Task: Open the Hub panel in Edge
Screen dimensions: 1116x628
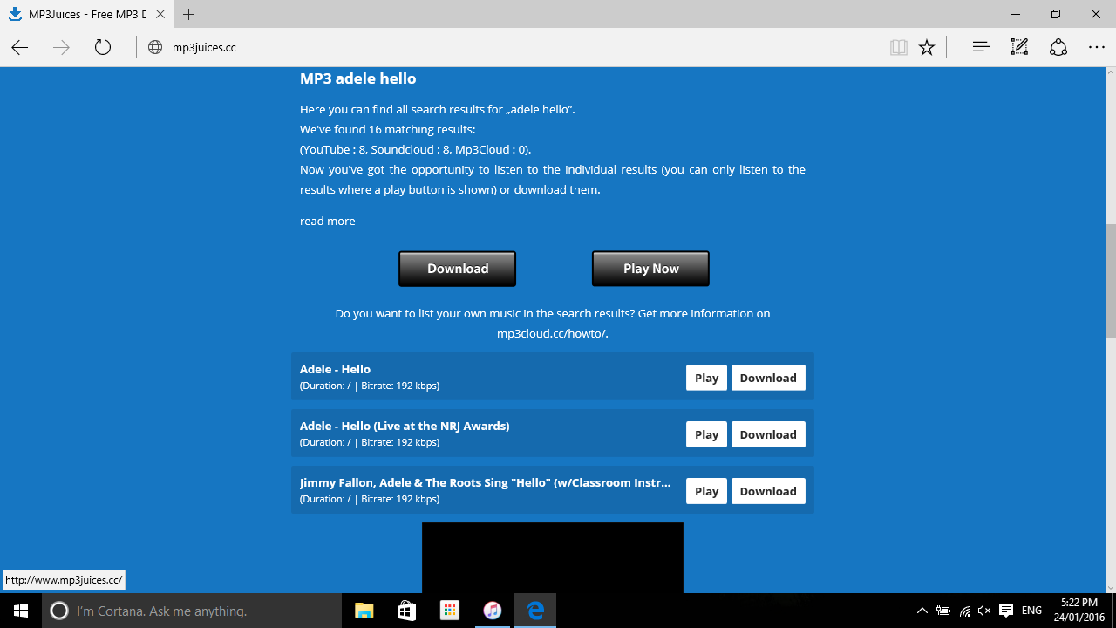Action: 980,47
